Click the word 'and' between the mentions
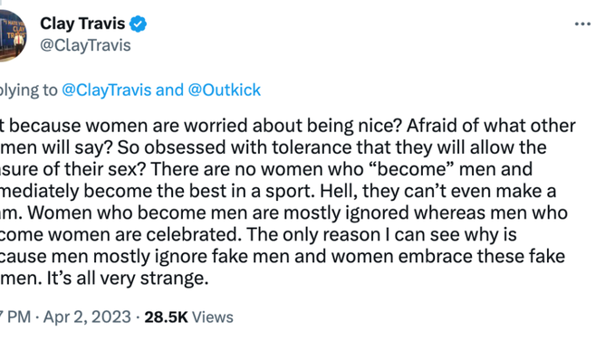Image resolution: width=605 pixels, height=340 pixels. tap(169, 90)
